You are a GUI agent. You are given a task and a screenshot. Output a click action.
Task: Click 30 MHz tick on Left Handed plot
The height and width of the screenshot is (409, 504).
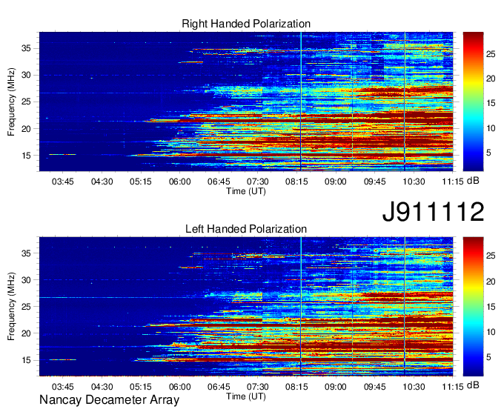[x=27, y=280]
